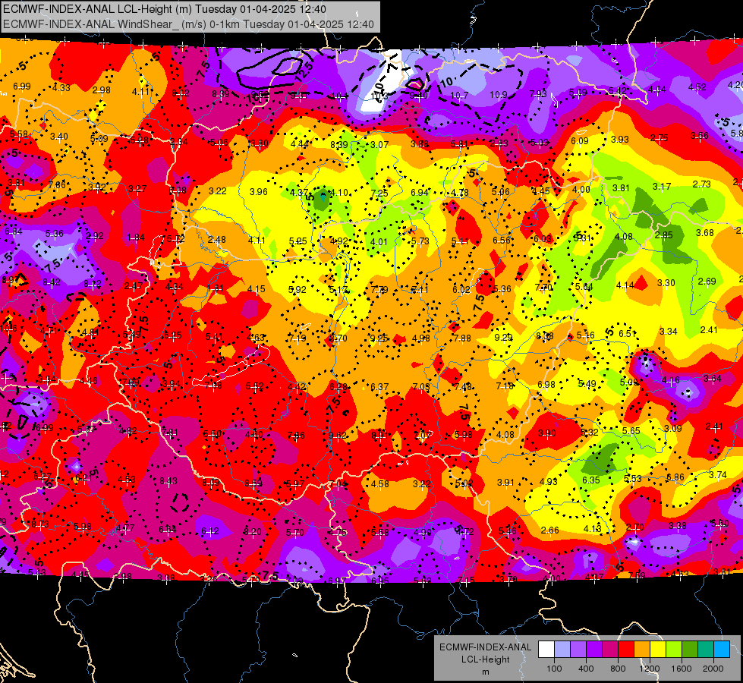Click the 6.84 data value
743x683 pixels.
click(13, 231)
